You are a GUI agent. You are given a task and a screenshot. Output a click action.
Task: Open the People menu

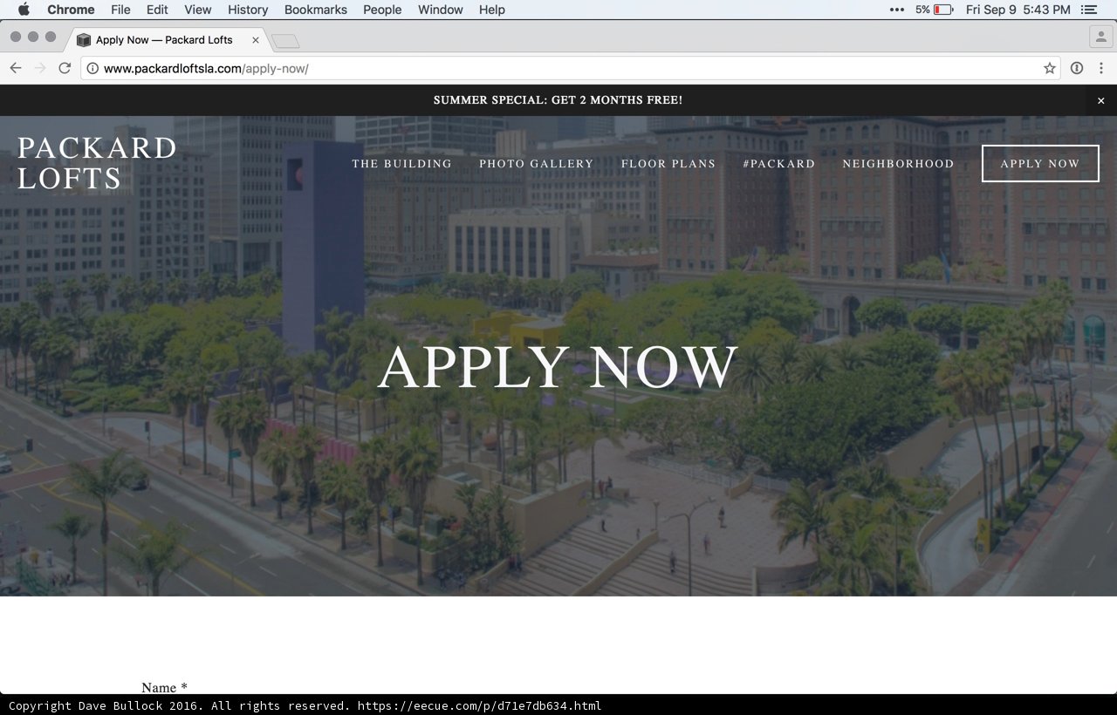[382, 10]
